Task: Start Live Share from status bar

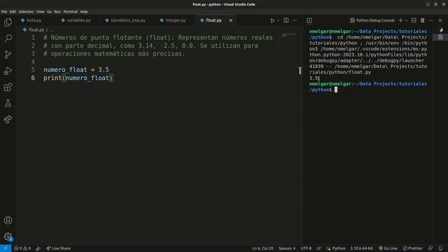Action: point(58,248)
